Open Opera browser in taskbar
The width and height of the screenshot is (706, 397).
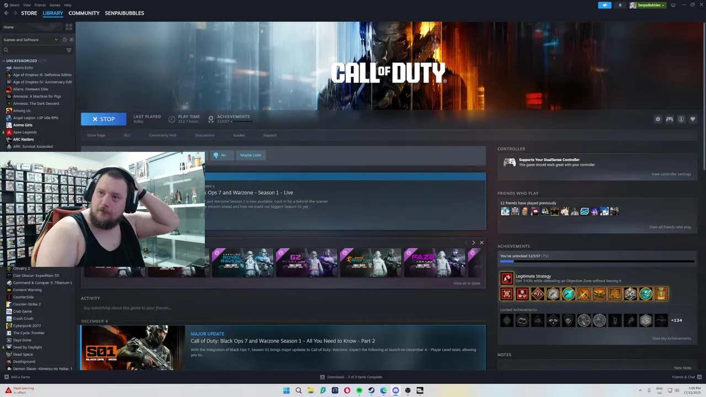[x=347, y=390]
